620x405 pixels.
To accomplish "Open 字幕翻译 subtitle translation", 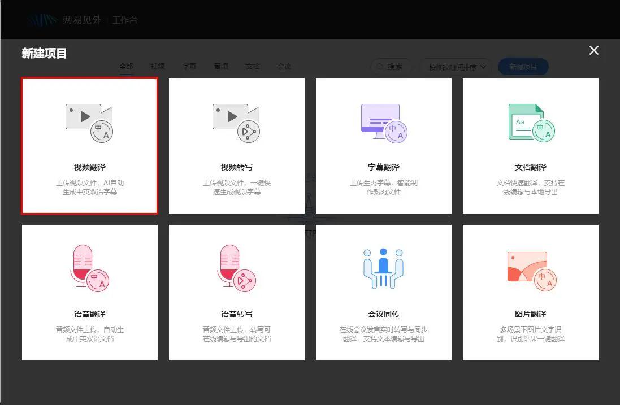I will coord(383,146).
